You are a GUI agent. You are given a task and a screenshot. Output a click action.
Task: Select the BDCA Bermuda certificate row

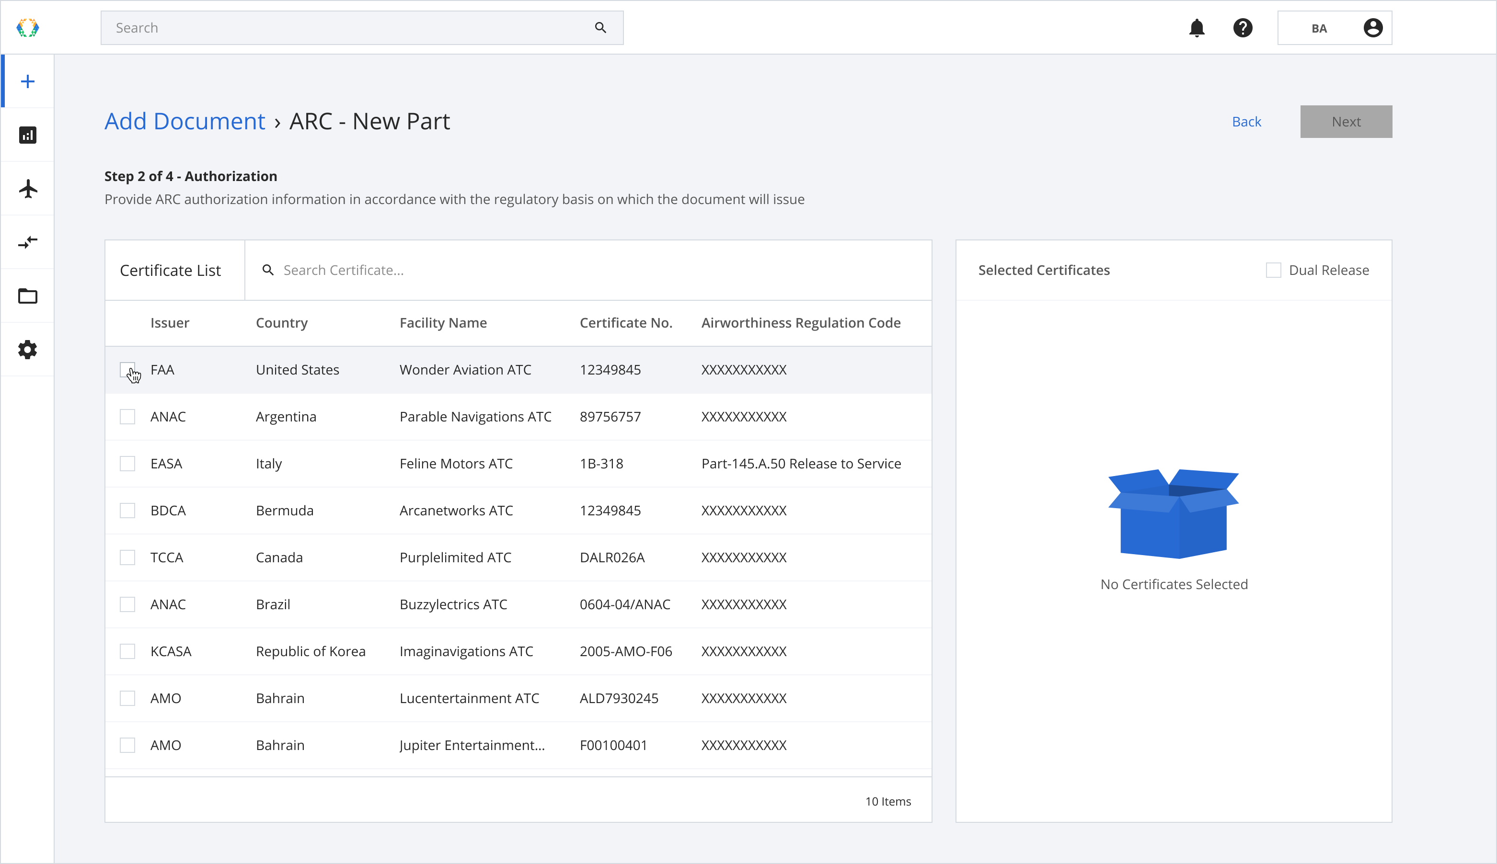[128, 510]
